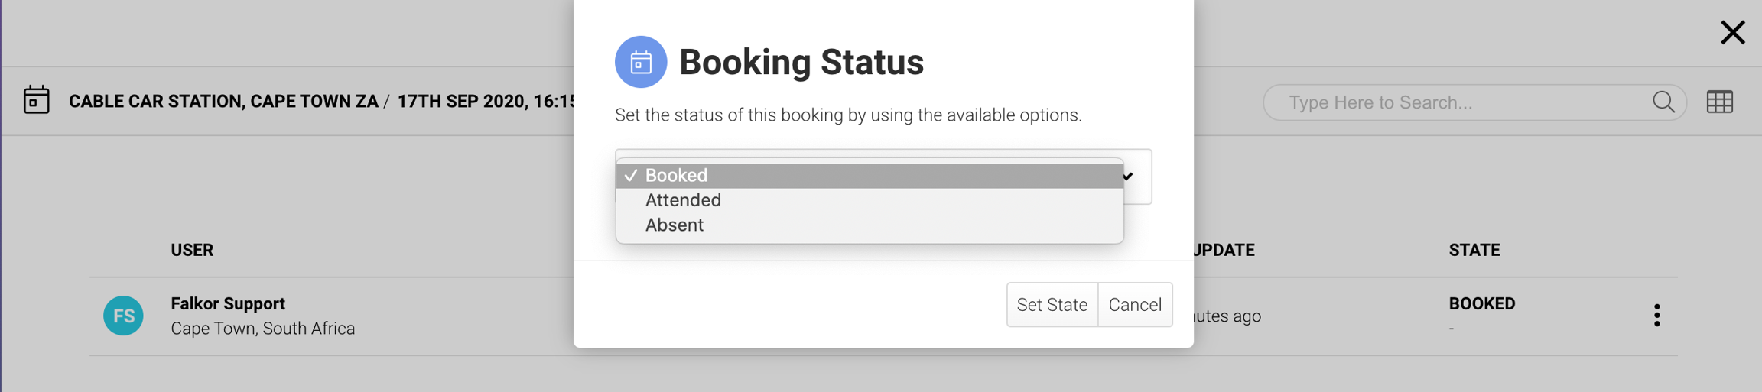Image resolution: width=1762 pixels, height=392 pixels.
Task: Sort by the STATE column header
Action: tap(1474, 250)
